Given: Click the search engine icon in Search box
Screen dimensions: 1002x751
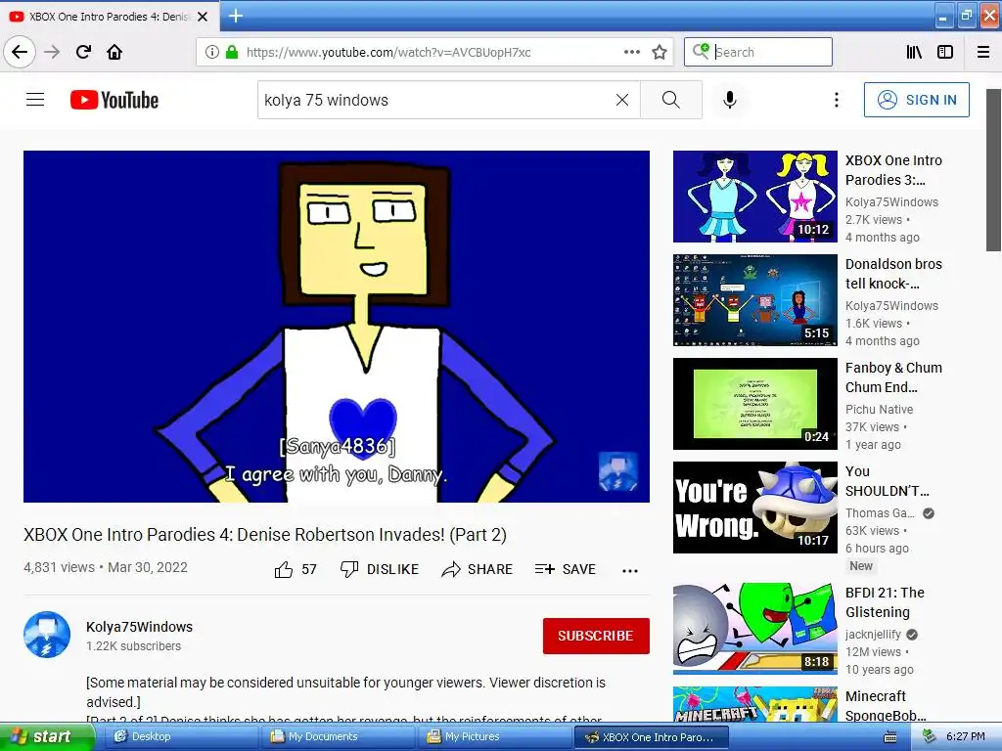Looking at the screenshot, I should pos(701,51).
